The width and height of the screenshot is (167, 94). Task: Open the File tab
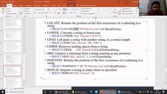3,5
